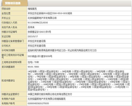Click the developer value 北京招盛房地产开发有限公司 in the 开发企业 row

pos(42,18)
